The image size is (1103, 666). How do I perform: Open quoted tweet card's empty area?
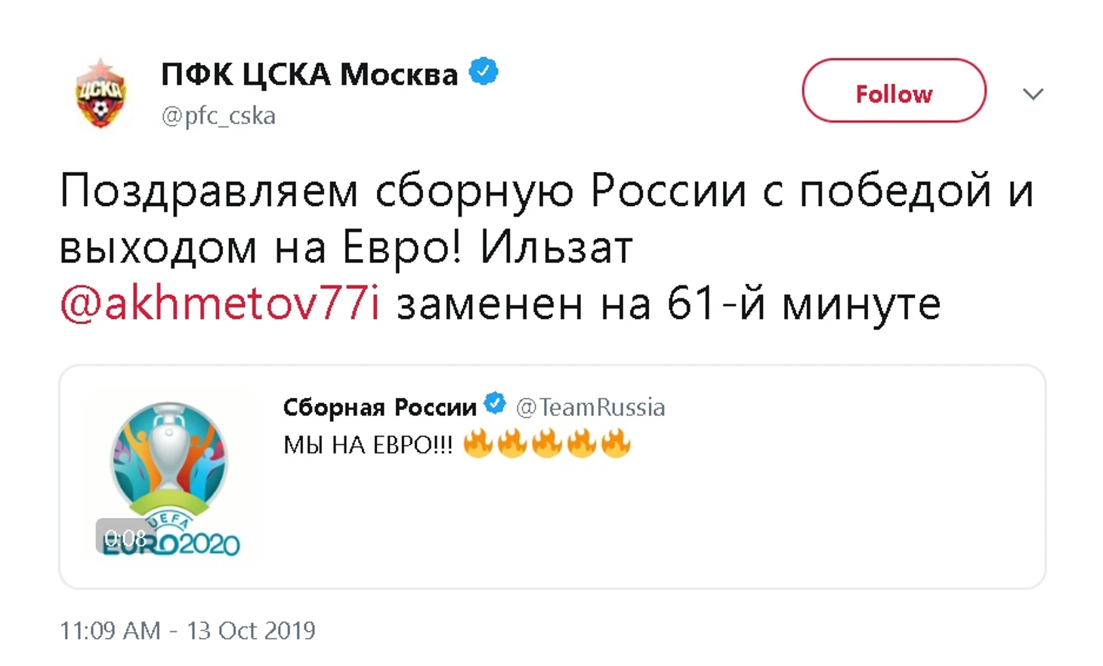[x=755, y=521]
